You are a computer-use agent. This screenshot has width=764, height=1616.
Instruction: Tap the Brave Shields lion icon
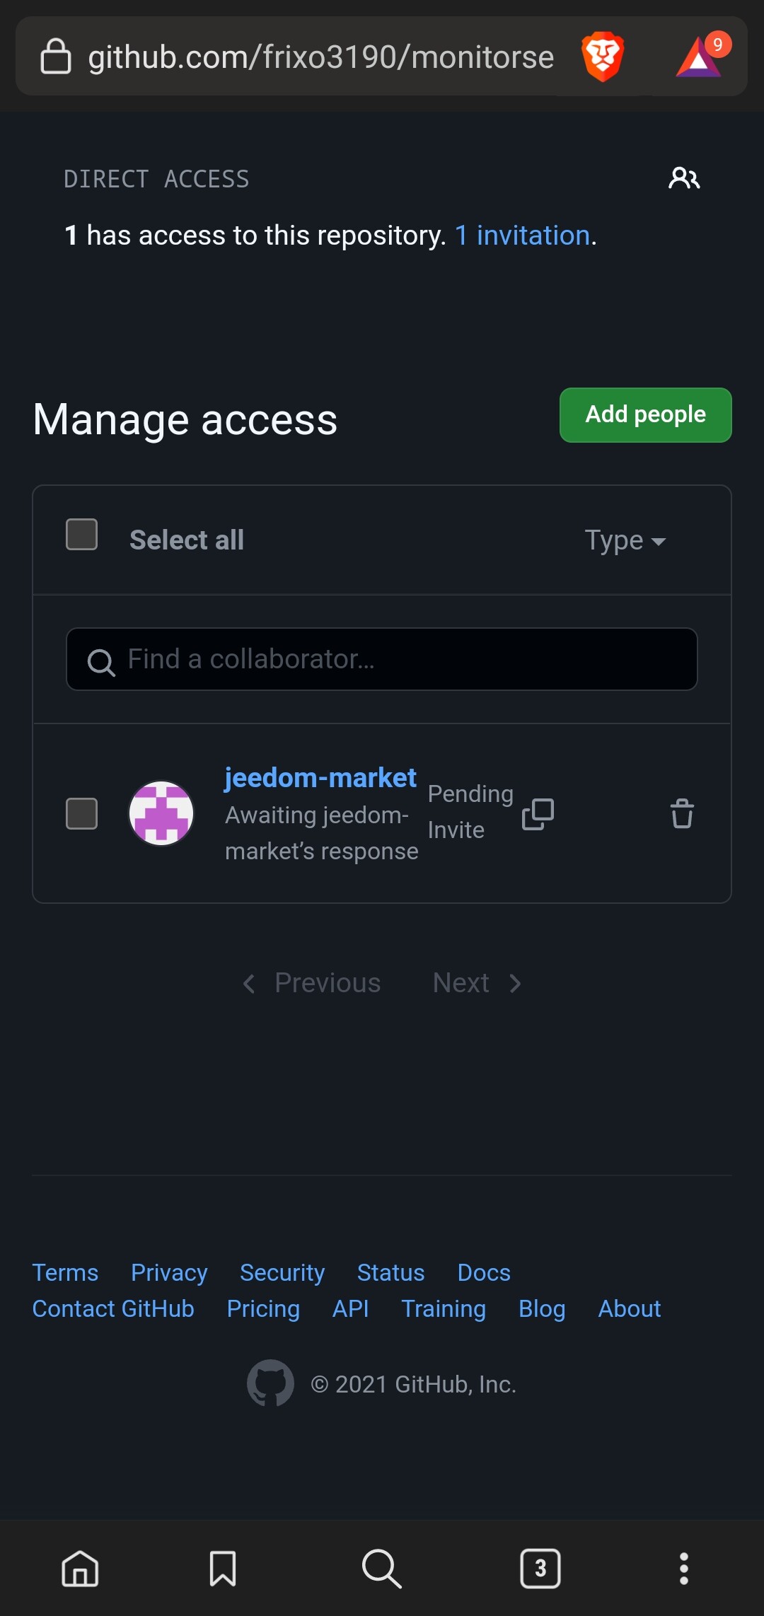tap(602, 57)
